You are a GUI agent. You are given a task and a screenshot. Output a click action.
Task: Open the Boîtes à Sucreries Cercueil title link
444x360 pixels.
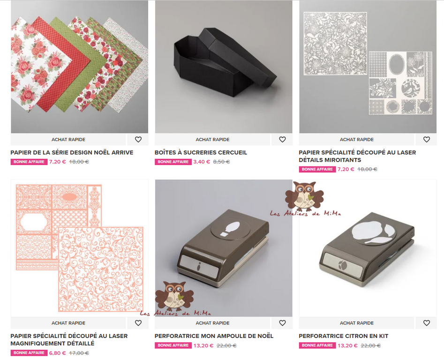(x=201, y=152)
